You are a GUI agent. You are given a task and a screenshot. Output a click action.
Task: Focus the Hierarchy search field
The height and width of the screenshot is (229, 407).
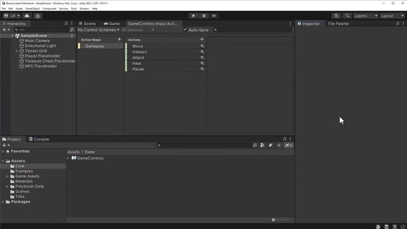(41, 30)
